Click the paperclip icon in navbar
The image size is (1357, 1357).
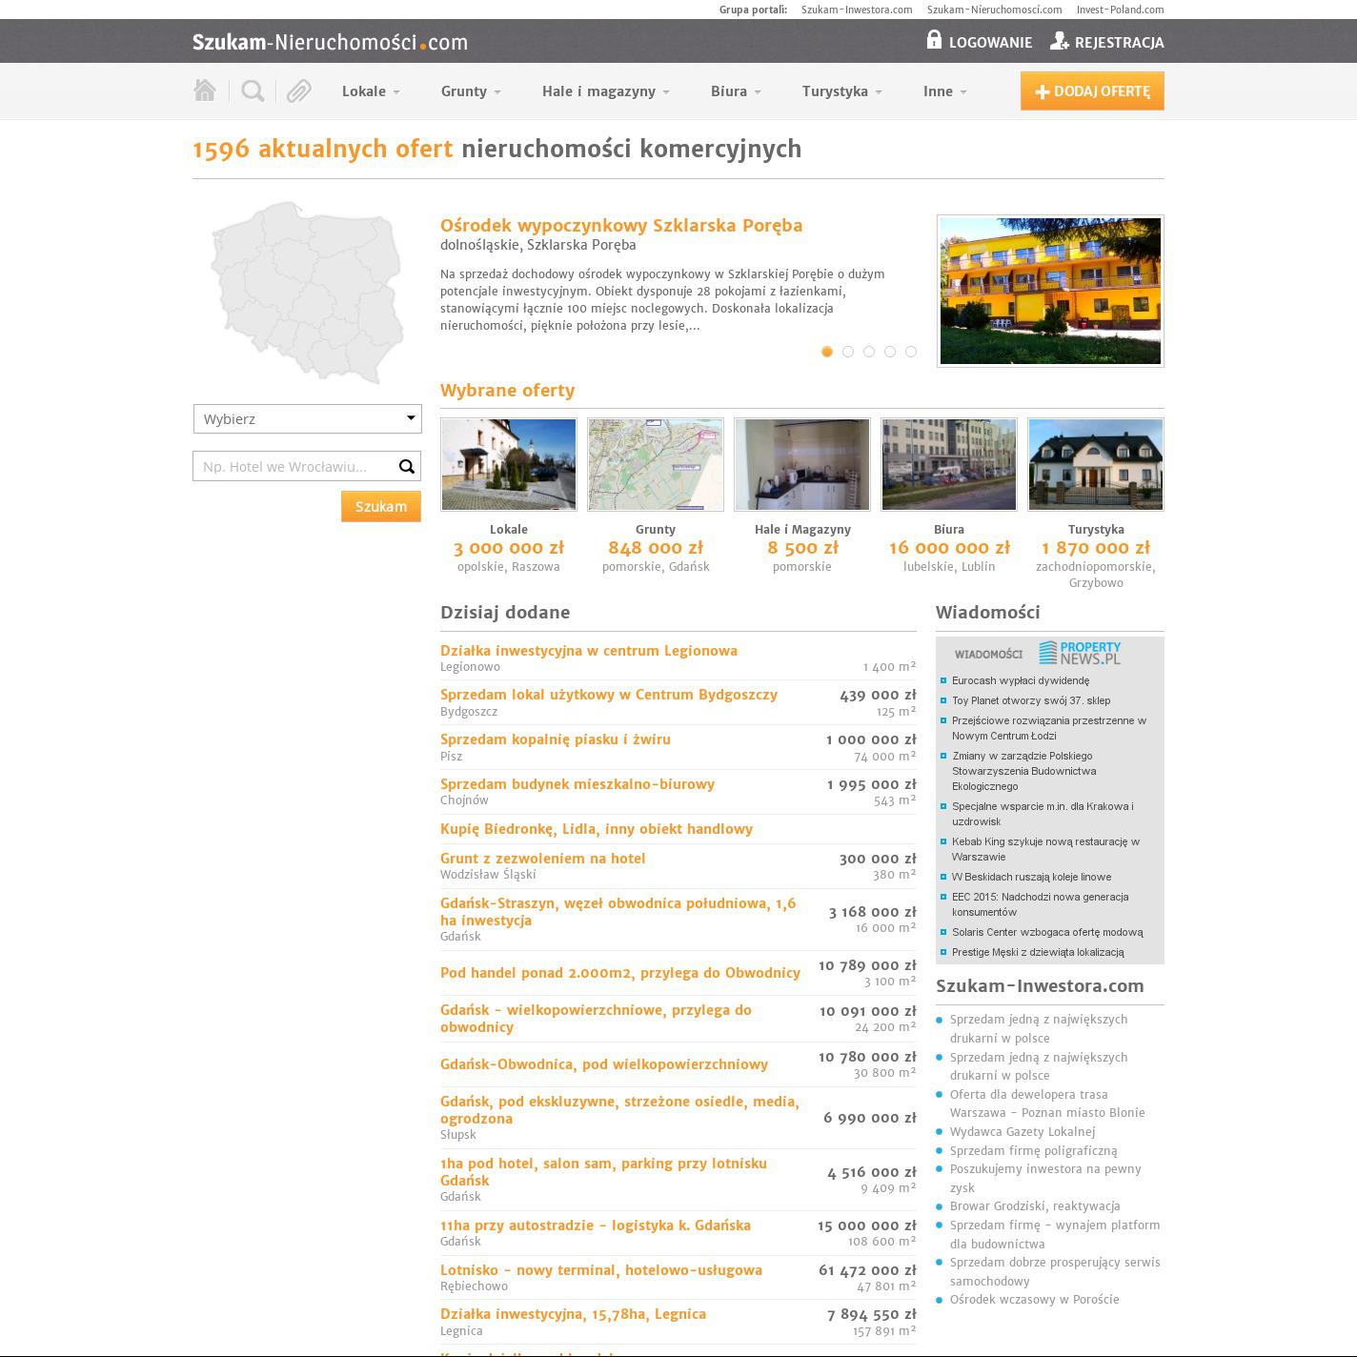[299, 91]
